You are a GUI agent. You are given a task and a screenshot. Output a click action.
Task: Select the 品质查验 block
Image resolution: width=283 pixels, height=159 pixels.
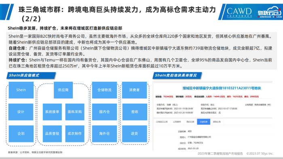[52, 134]
